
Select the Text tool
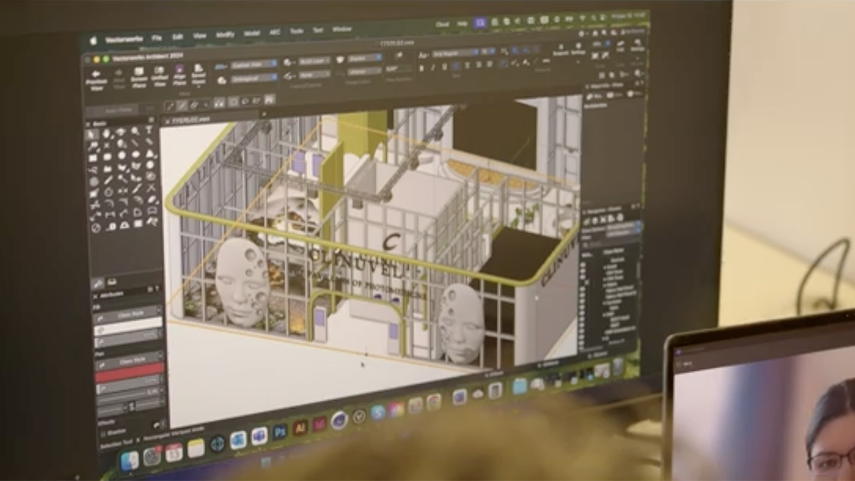148,130
